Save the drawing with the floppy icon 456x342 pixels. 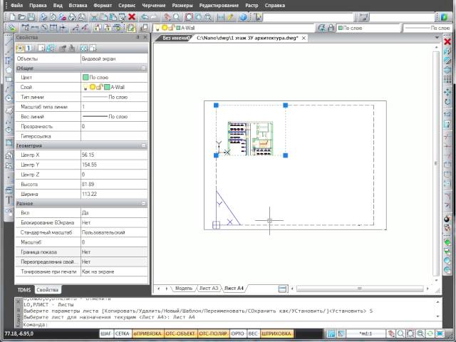point(31,17)
